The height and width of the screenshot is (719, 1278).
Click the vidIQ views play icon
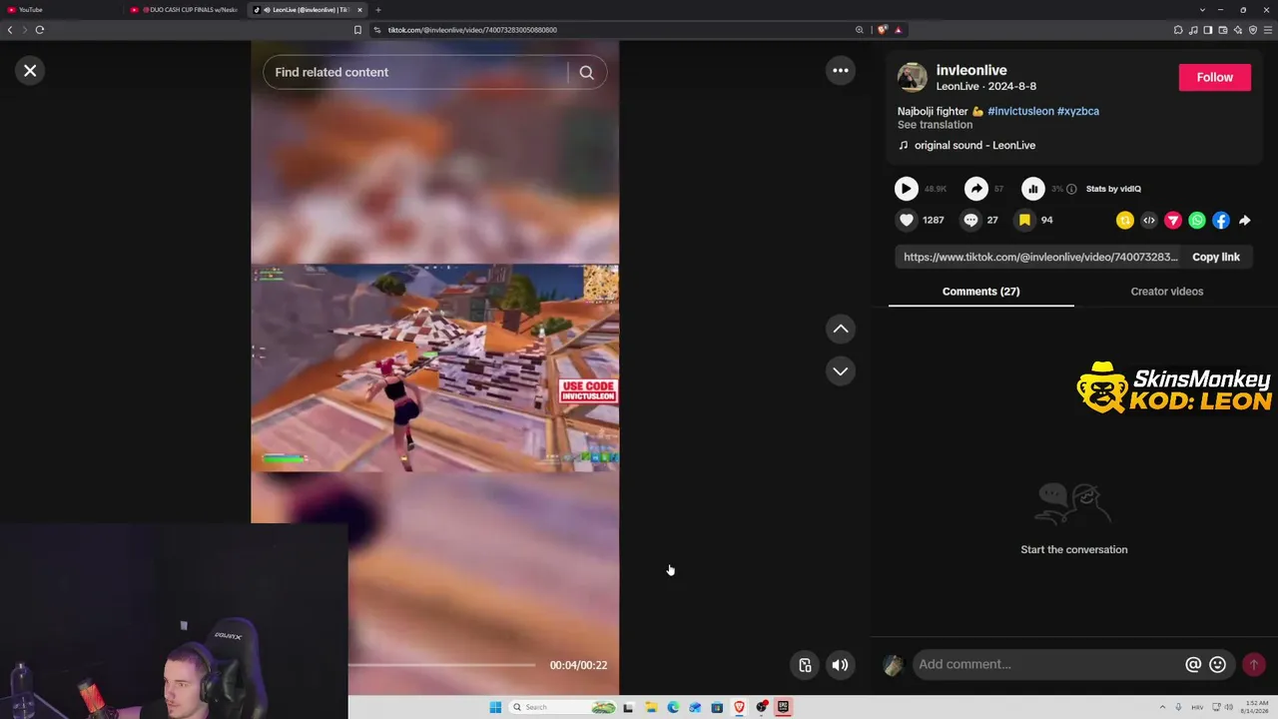click(x=906, y=189)
